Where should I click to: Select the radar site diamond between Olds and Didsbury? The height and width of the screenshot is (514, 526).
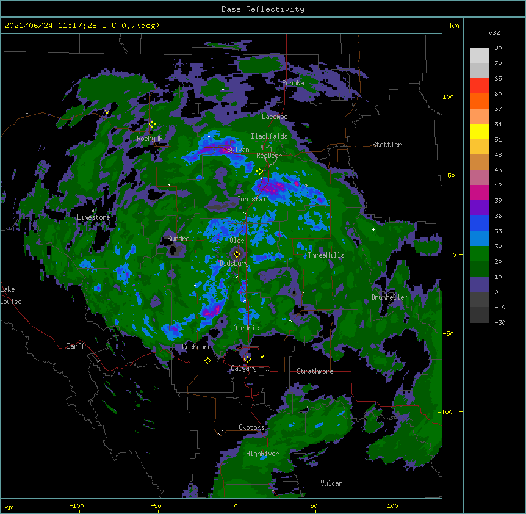pyautogui.click(x=237, y=254)
